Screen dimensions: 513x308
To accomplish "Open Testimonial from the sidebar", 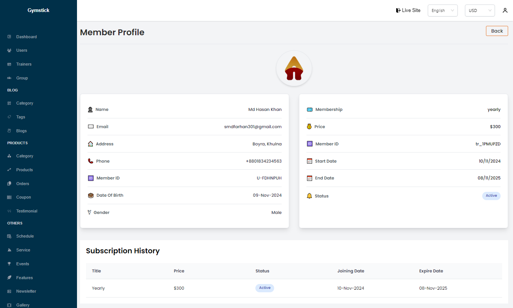I will click(x=27, y=211).
